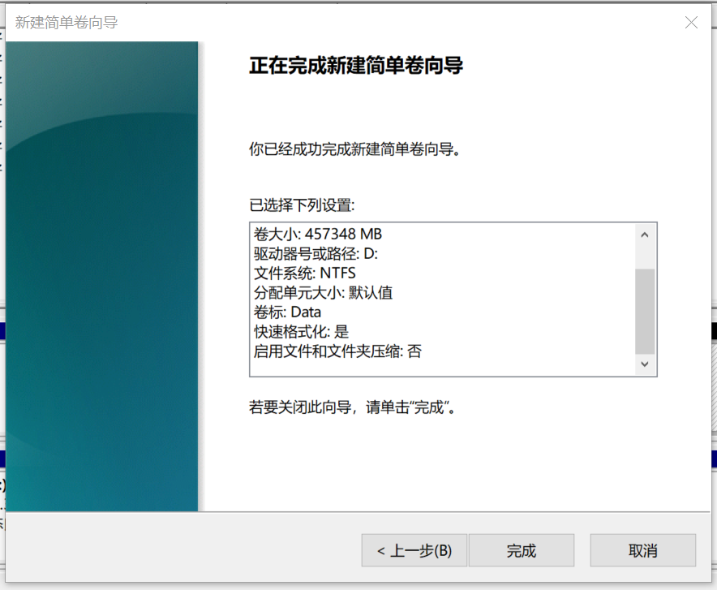This screenshot has height=590, width=717.
Task: Select the line 快速格式化: 是
Action: point(302,332)
